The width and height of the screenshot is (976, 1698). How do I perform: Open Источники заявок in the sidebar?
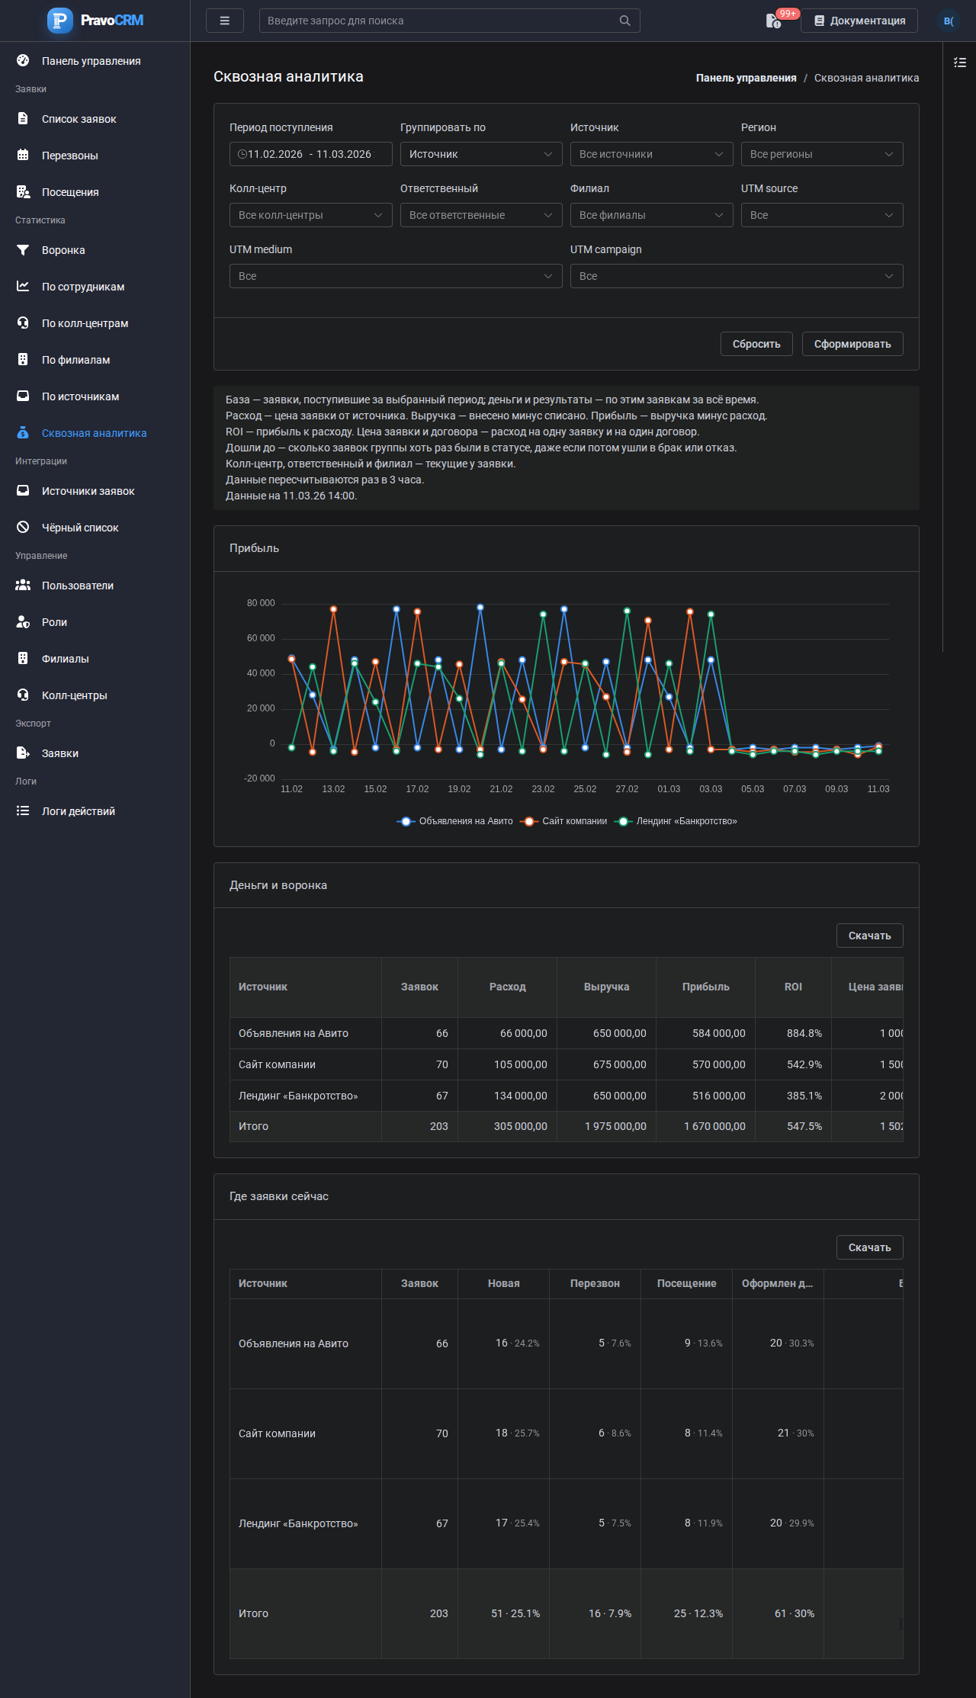[95, 491]
